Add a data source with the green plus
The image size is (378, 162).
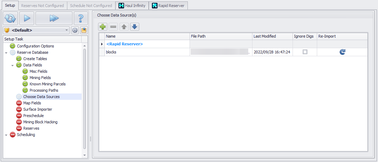click(103, 27)
